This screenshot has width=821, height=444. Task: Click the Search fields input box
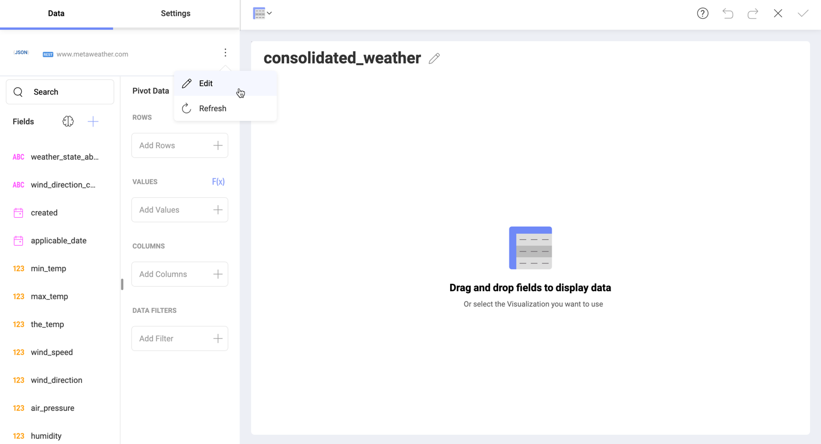pyautogui.click(x=60, y=92)
